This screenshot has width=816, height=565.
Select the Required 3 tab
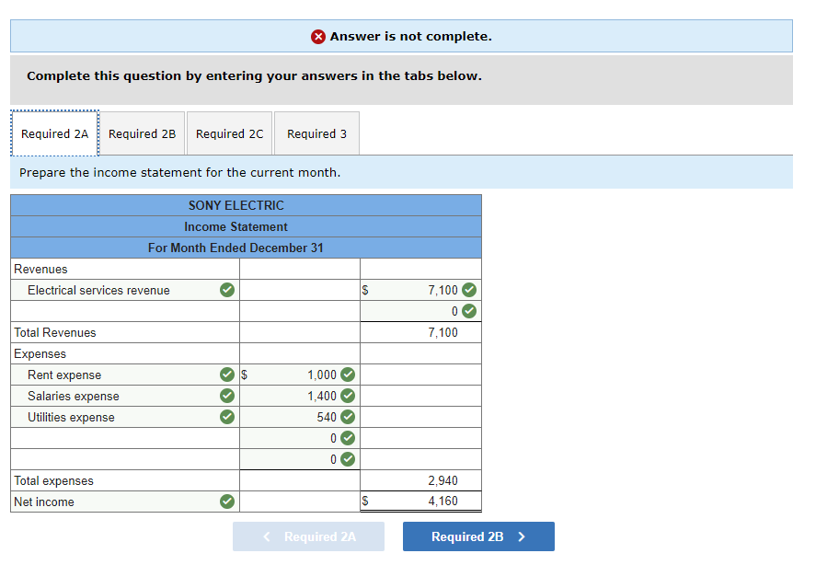(x=316, y=133)
